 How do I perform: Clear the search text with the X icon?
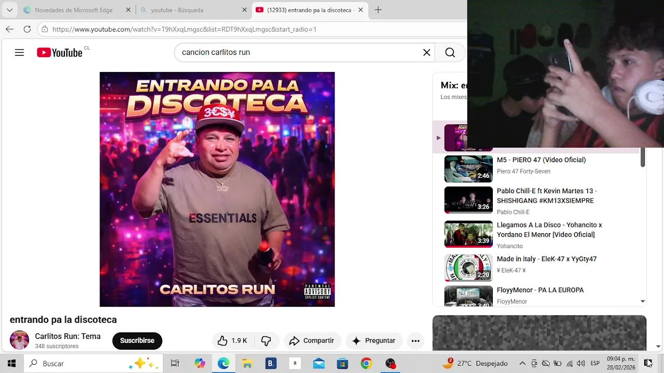(426, 52)
